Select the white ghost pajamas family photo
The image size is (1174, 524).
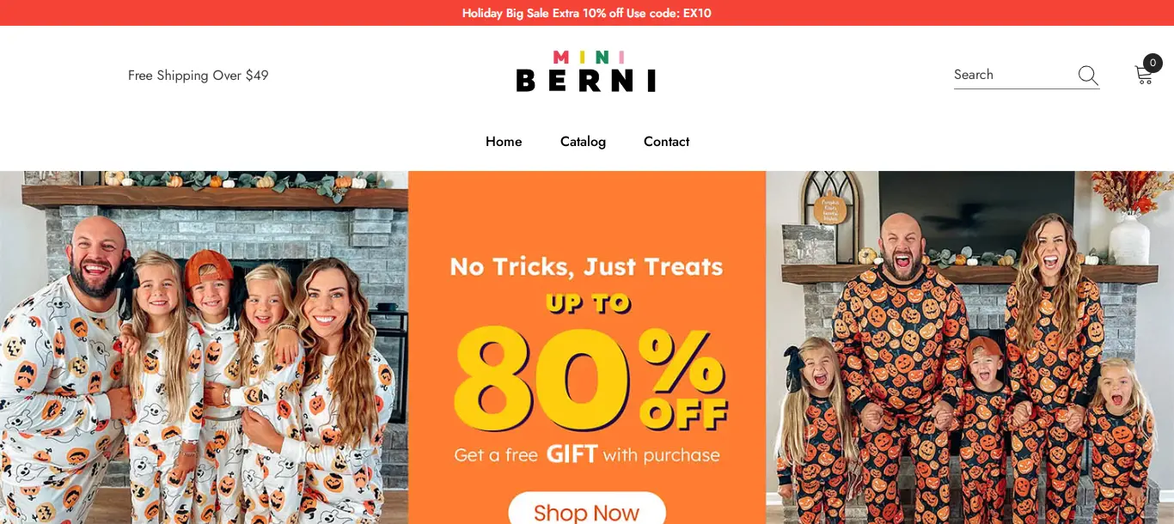[204, 347]
